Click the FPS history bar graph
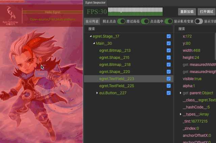The width and height of the screenshot is (216, 143). pyautogui.click(x=135, y=12)
